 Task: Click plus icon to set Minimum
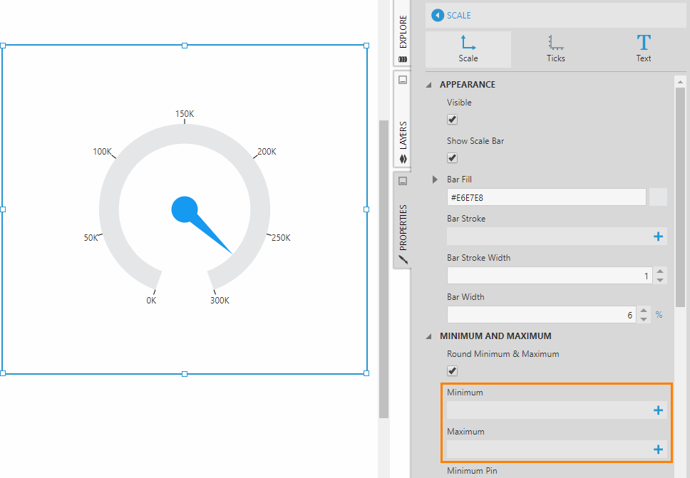pos(658,410)
